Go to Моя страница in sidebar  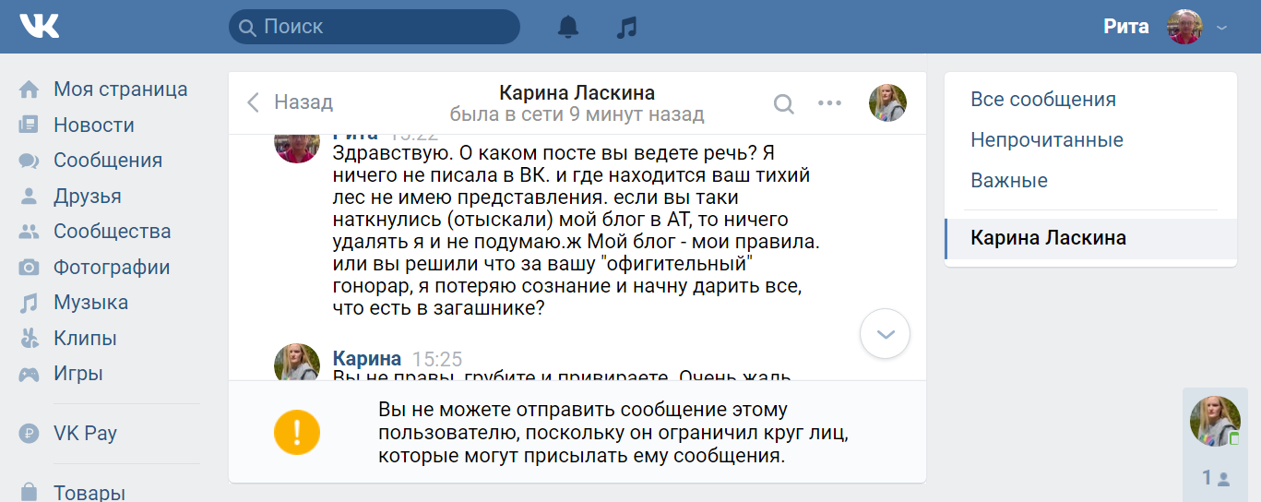coord(120,90)
